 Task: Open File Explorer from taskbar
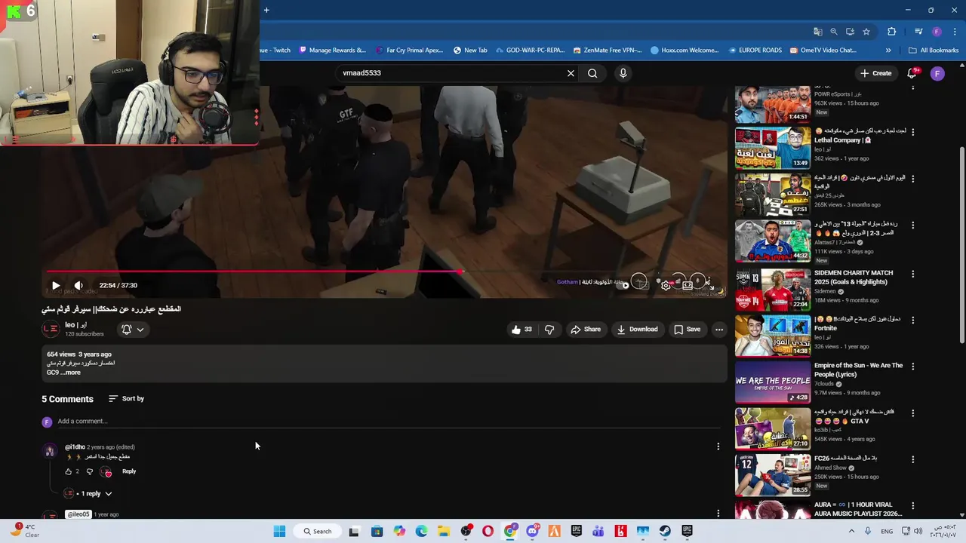[443, 531]
